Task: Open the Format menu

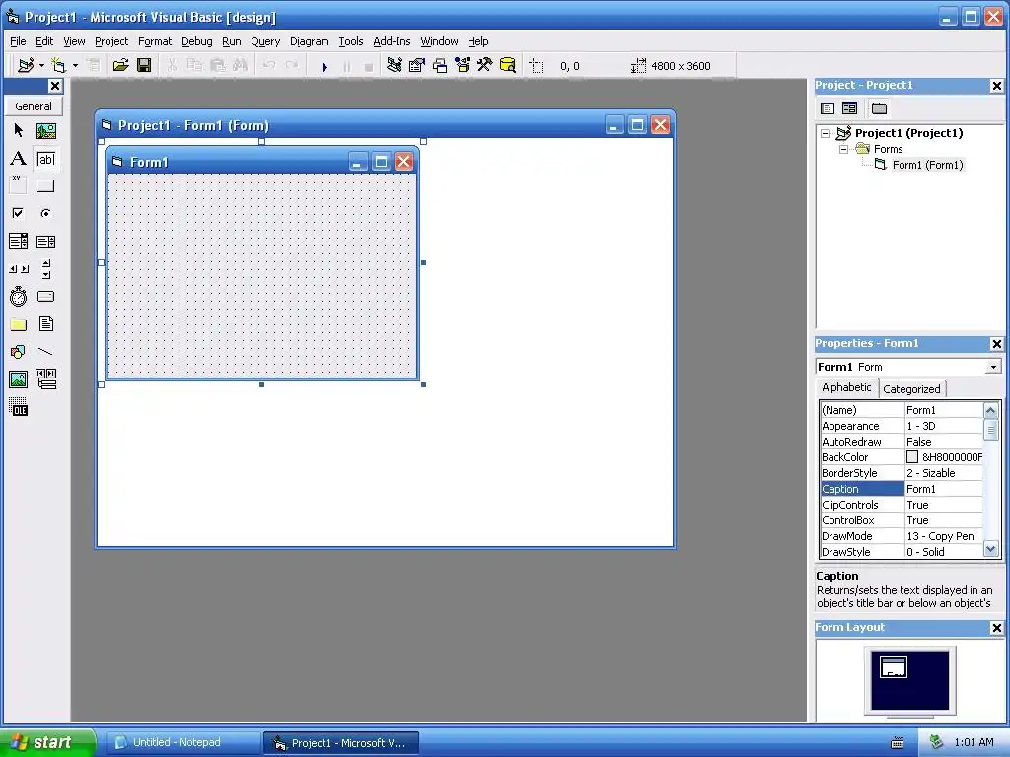Action: tap(155, 41)
